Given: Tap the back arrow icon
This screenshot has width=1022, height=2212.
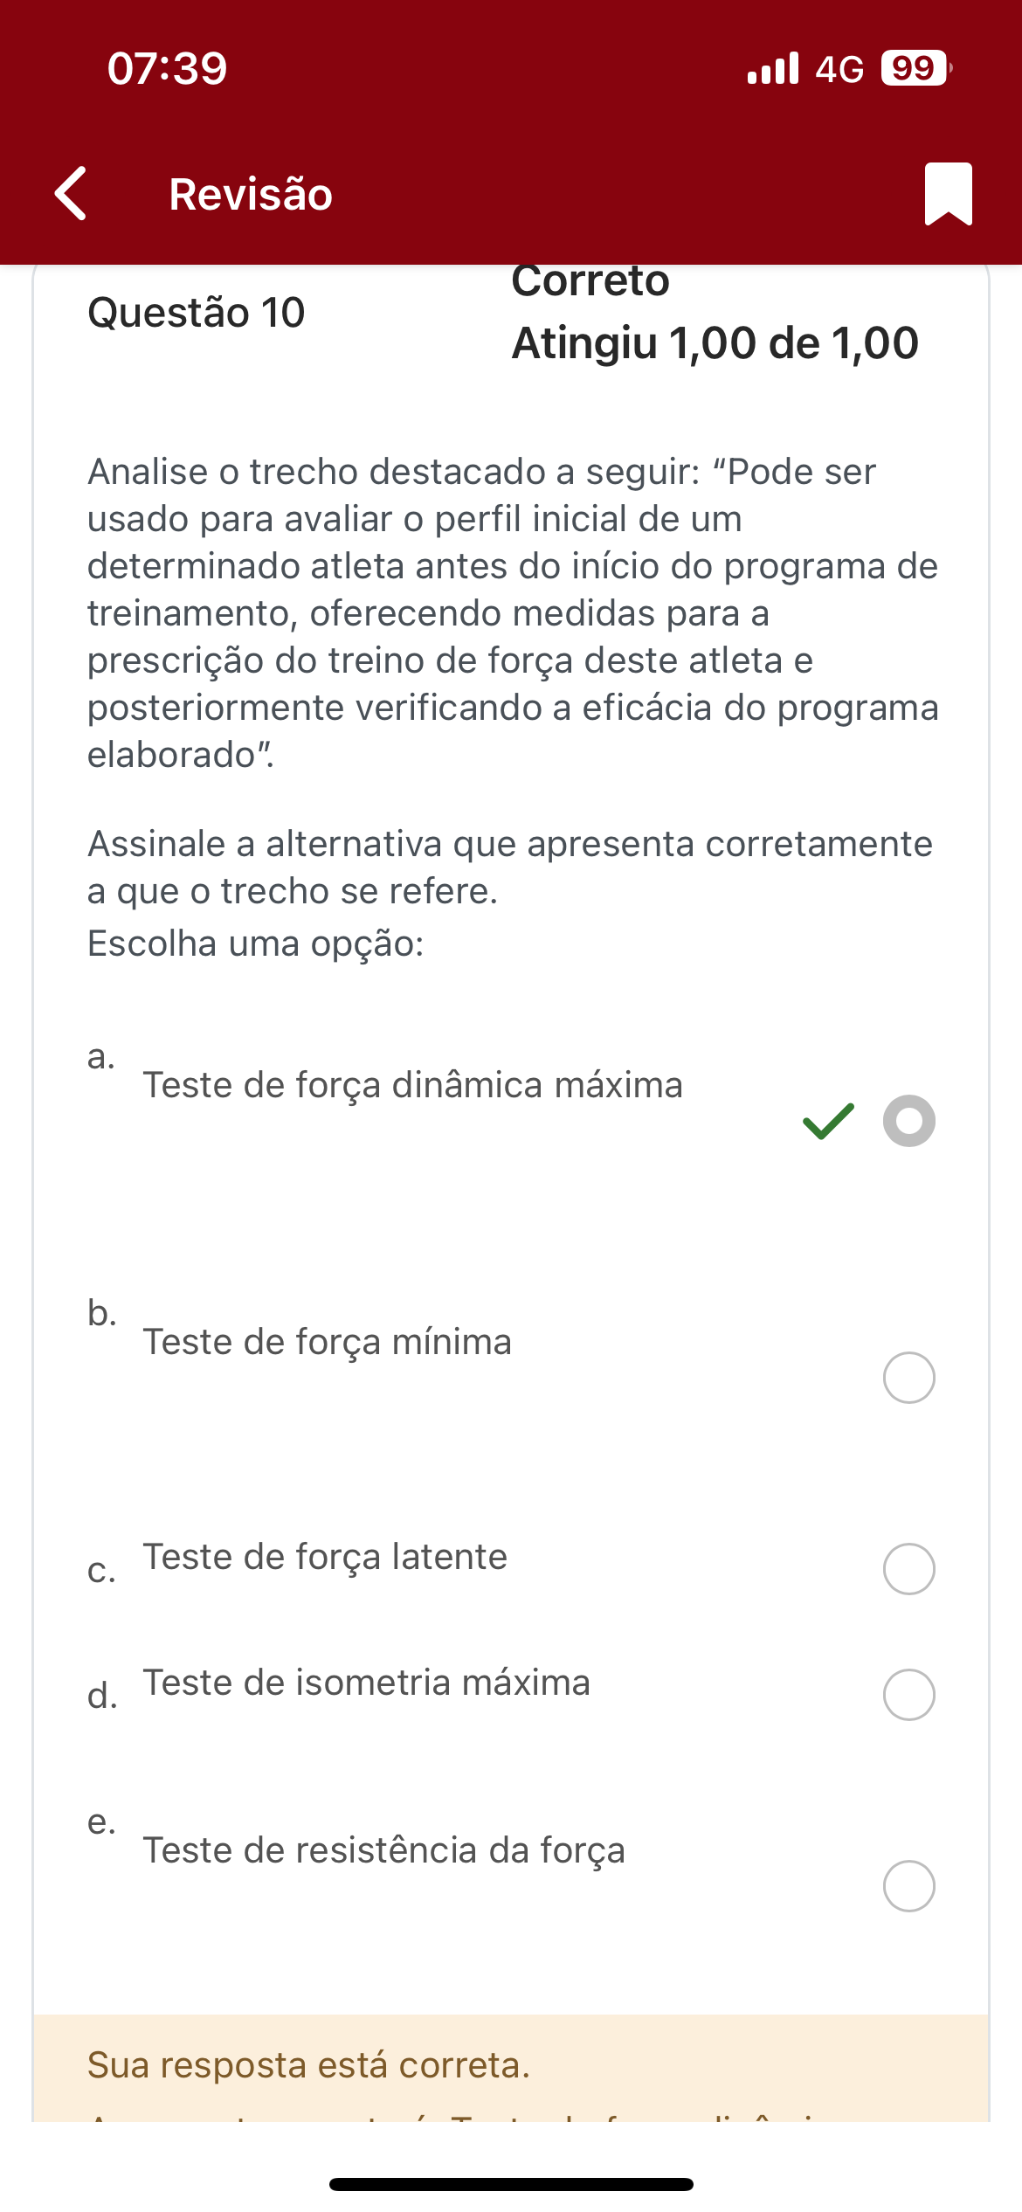Looking at the screenshot, I should 72,193.
